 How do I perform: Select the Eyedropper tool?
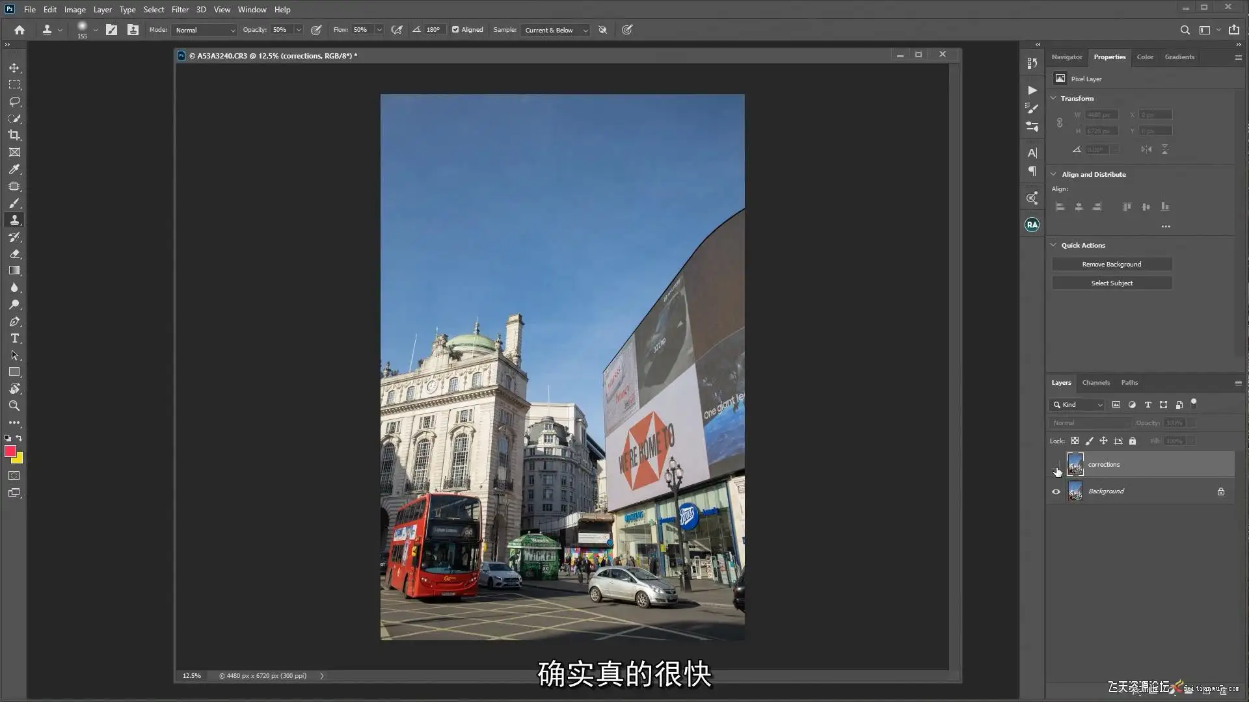tap(14, 169)
